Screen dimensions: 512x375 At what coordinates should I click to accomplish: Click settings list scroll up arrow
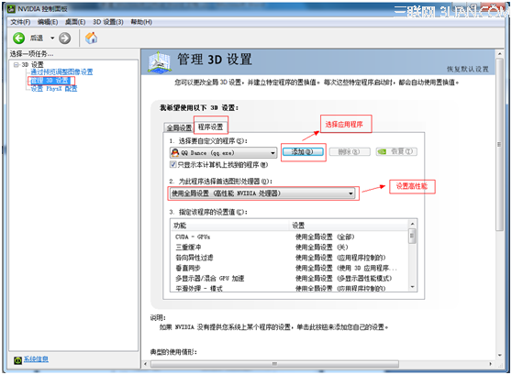click(x=412, y=224)
